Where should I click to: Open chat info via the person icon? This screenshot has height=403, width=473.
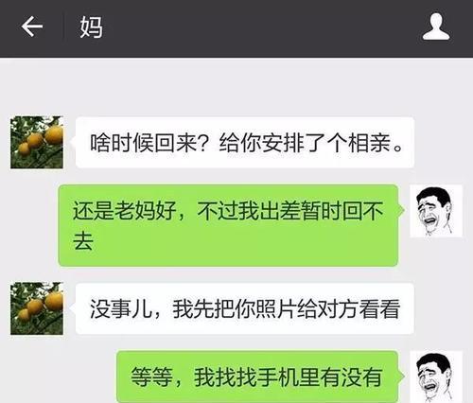[436, 26]
